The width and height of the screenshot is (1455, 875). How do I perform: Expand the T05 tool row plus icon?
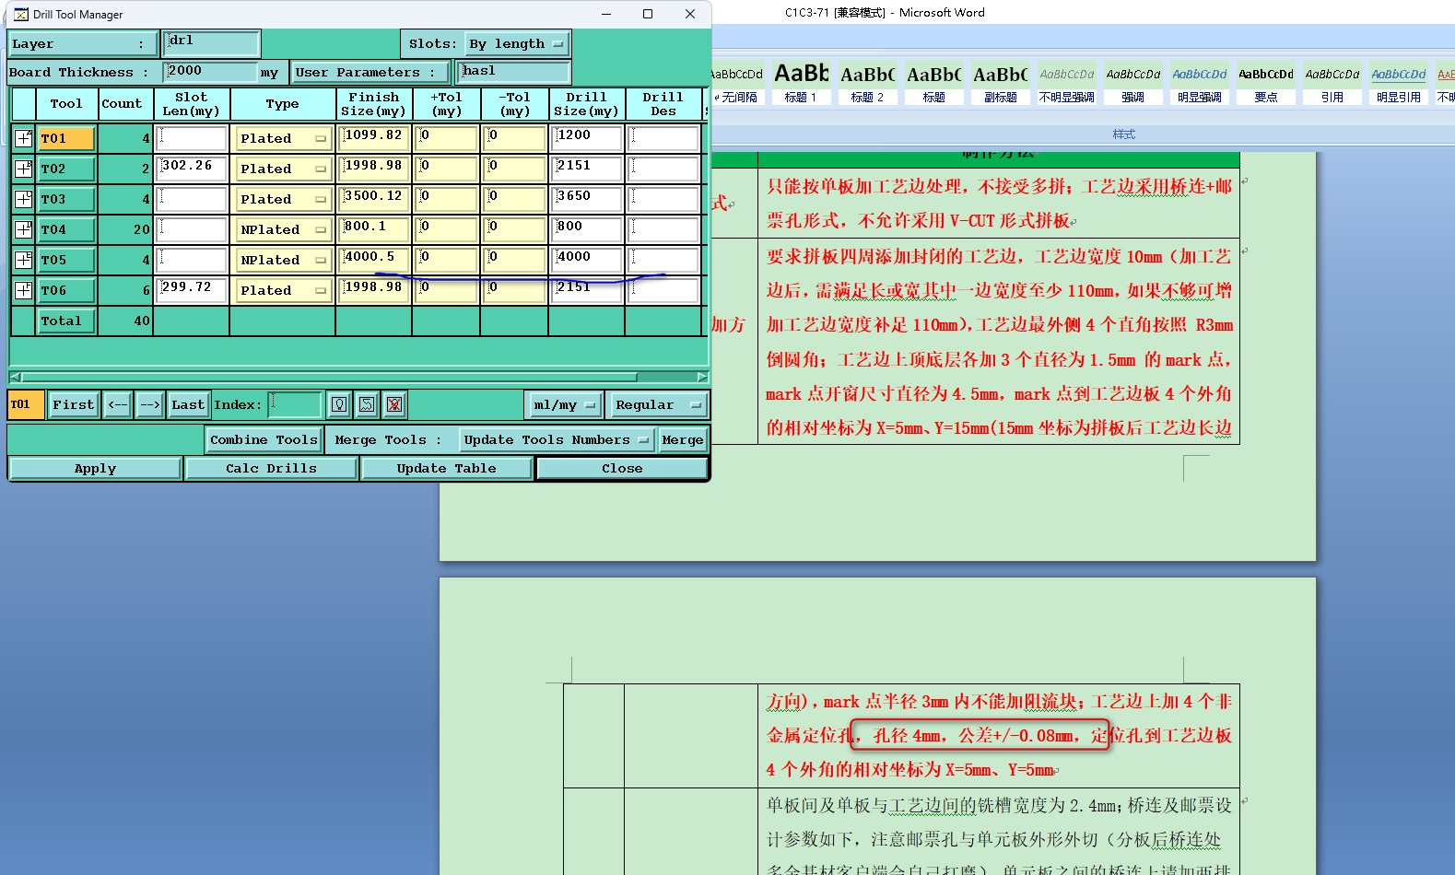click(x=23, y=260)
